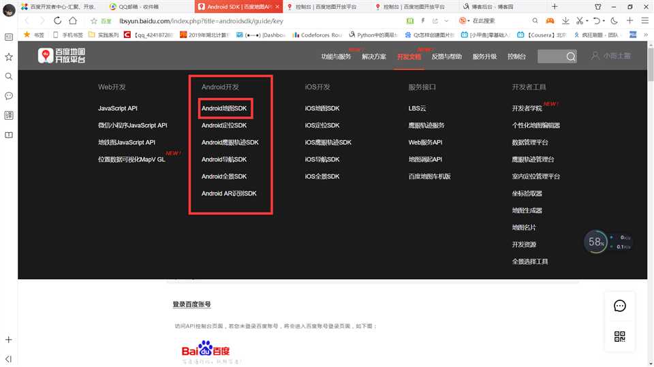This screenshot has height=367, width=654.
Task: Open the downloads icon in toolbar
Action: (x=565, y=20)
